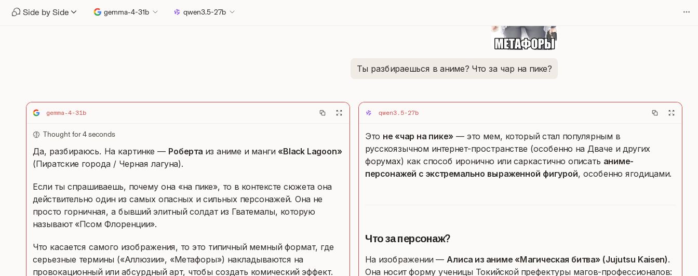Open the gemma-4-31b model selector dropdown
This screenshot has width=698, height=276.
[x=126, y=12]
